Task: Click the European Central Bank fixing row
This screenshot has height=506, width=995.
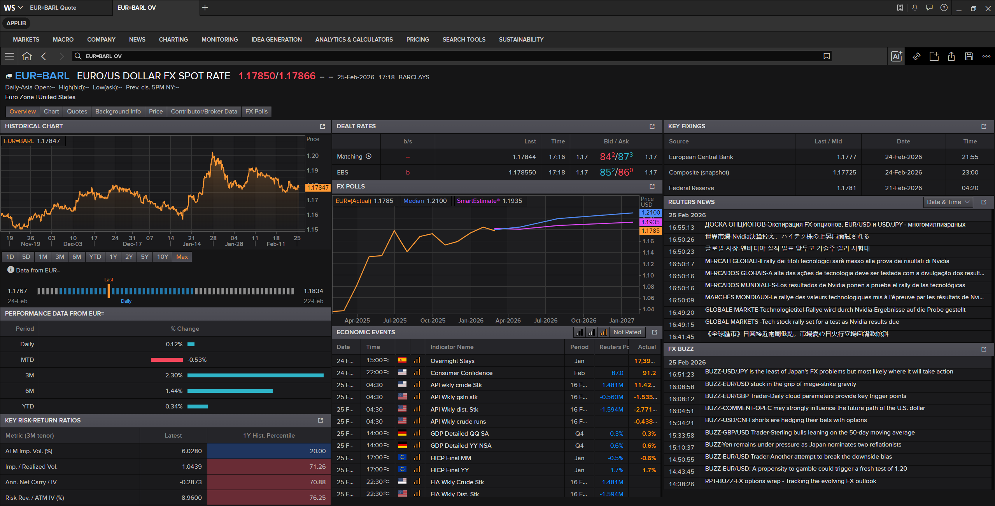Action: tap(829, 157)
